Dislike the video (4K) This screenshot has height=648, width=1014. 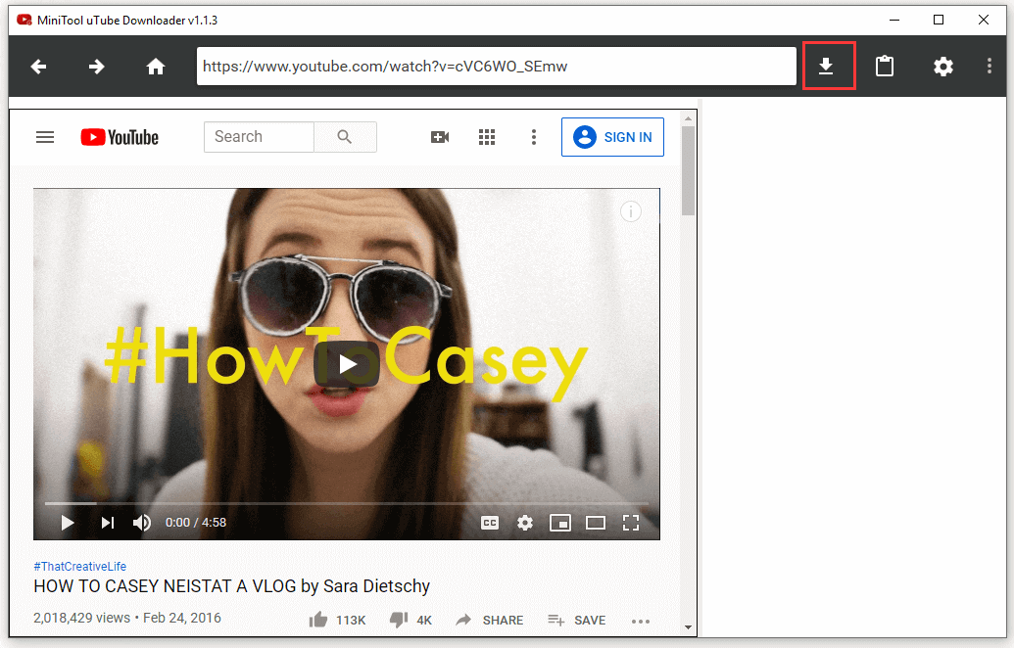point(410,620)
